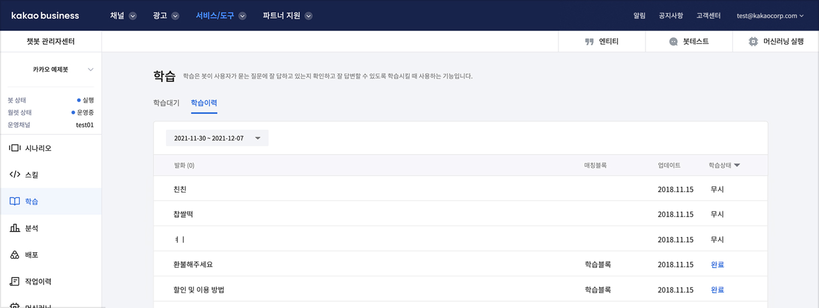The height and width of the screenshot is (308, 819).
Task: Switch to the 학습대기 tab
Action: [x=166, y=103]
